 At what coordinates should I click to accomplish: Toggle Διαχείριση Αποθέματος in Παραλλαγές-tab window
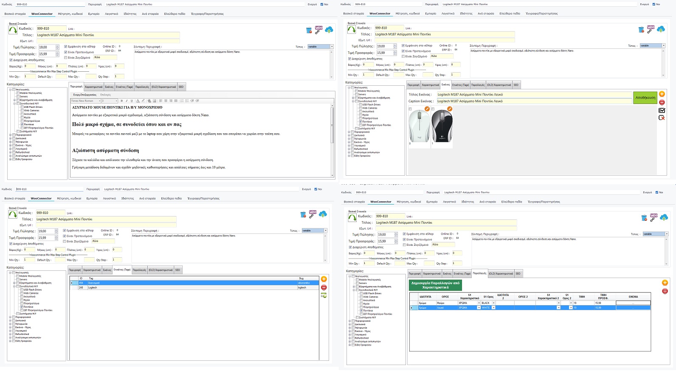coord(350,247)
